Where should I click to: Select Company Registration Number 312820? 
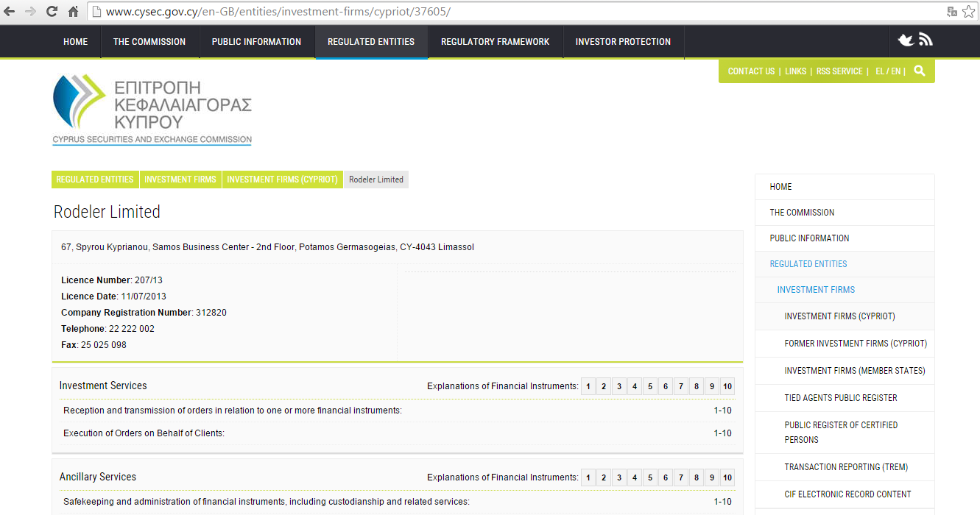coord(211,313)
